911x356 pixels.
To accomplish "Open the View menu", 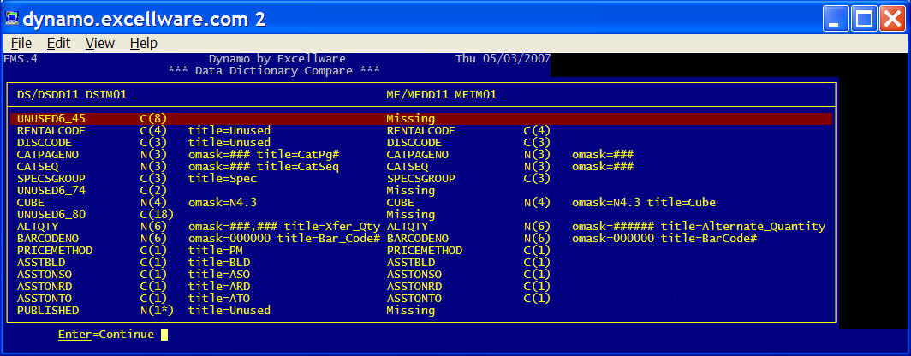I will click(x=100, y=43).
